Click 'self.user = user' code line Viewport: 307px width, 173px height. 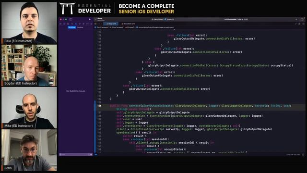pyautogui.click(x=129, y=119)
